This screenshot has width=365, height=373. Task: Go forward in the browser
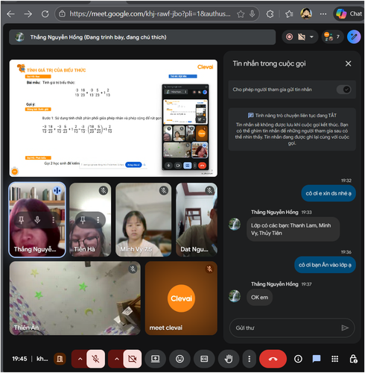(28, 14)
